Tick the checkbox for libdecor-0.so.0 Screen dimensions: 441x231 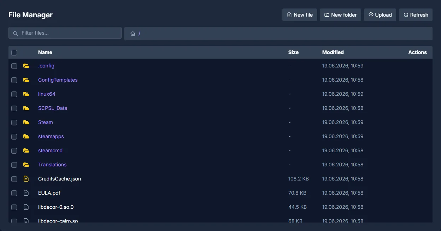(x=14, y=207)
